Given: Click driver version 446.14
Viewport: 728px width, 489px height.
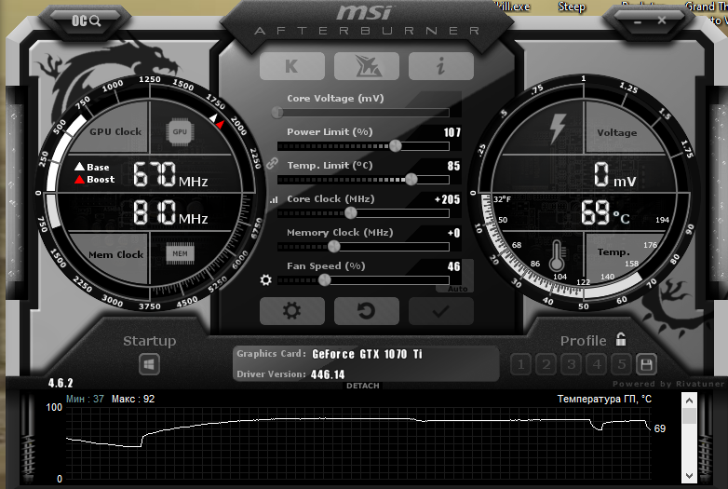Looking at the screenshot, I should coord(328,374).
